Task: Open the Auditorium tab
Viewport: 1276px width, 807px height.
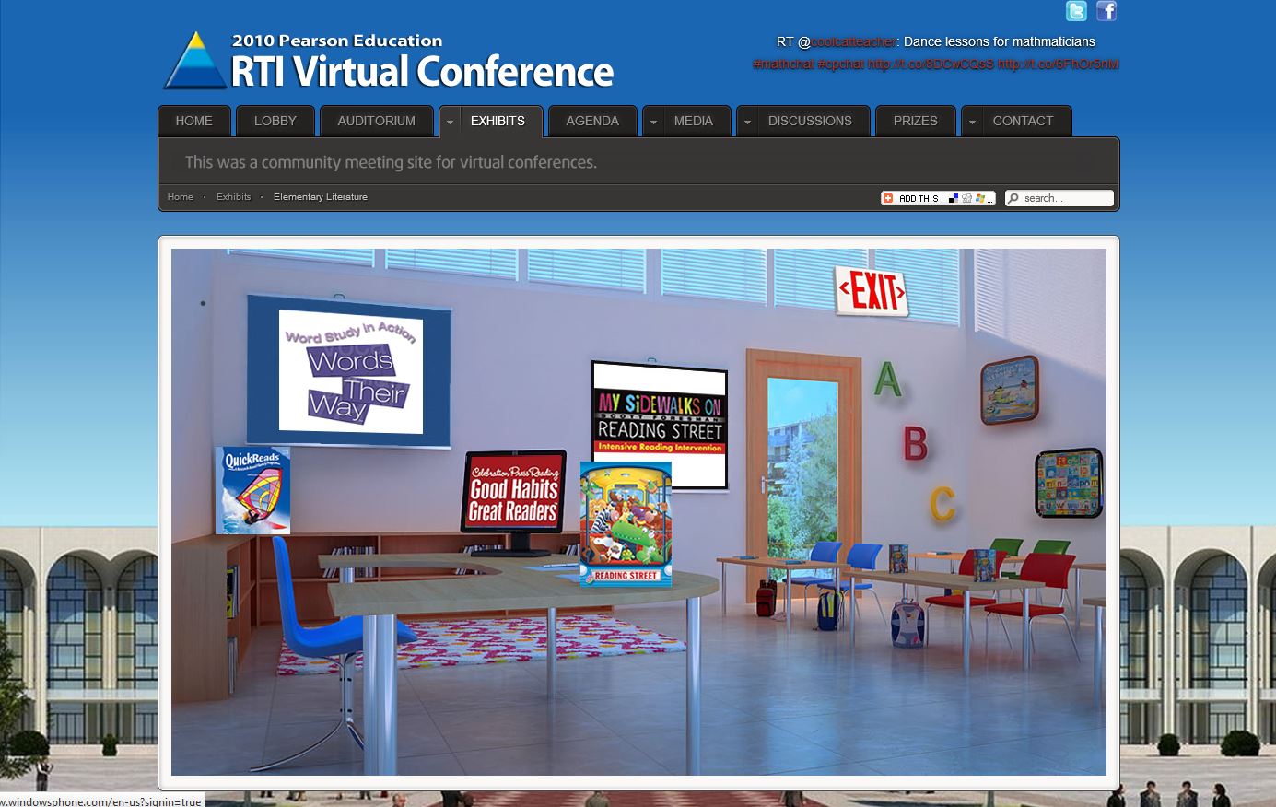Action: pyautogui.click(x=376, y=121)
